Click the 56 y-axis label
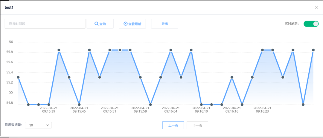Screen dimensions: 323x138 pos(11,42)
